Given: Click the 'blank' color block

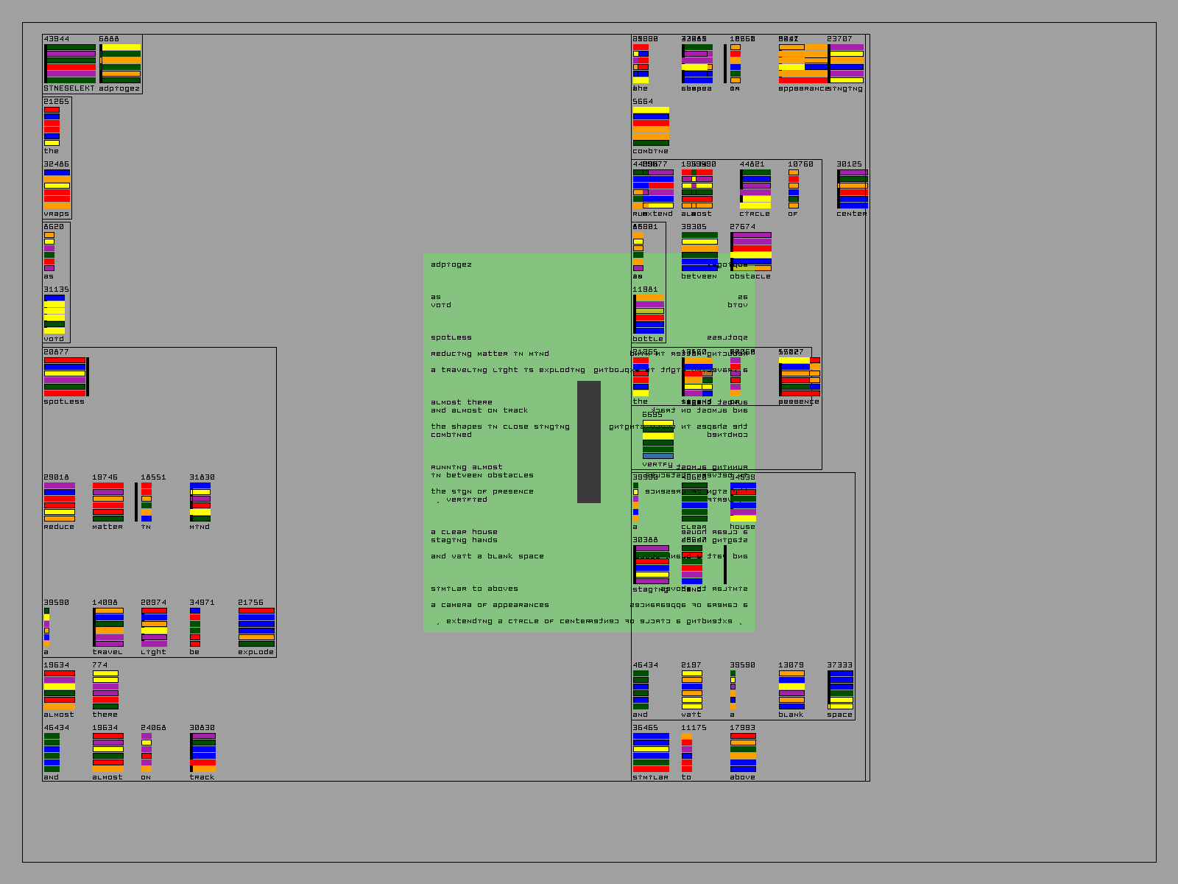Looking at the screenshot, I should [x=791, y=690].
